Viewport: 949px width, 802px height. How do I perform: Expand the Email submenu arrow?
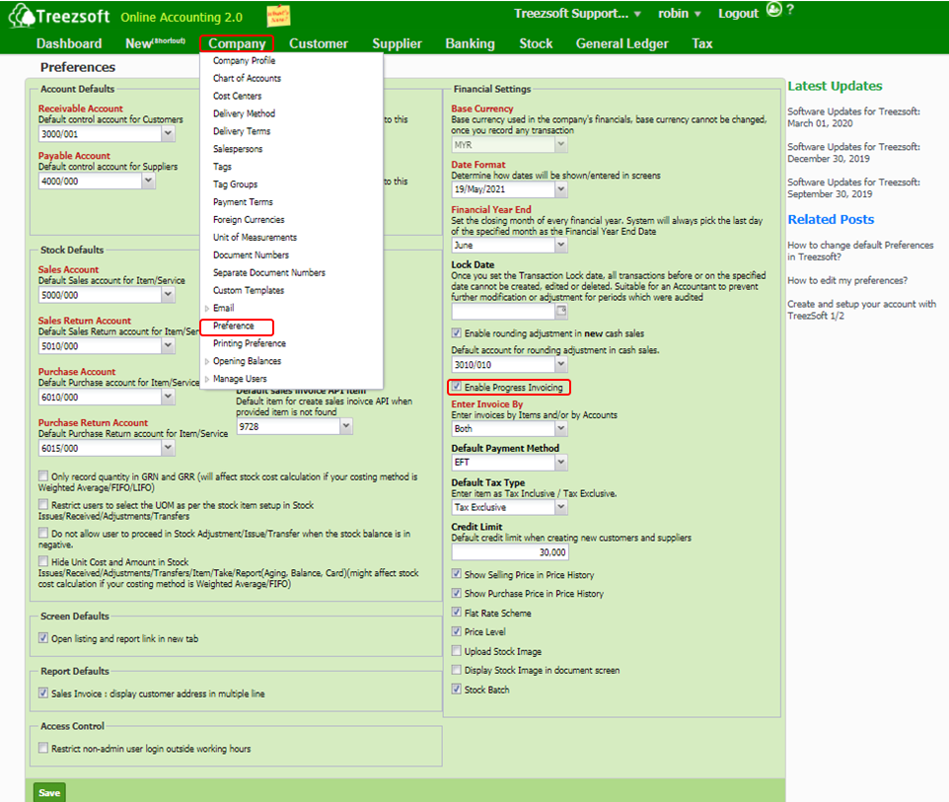[x=207, y=309]
